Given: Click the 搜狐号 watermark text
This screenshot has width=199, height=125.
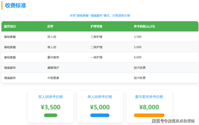Looking at the screenshot, I should (x=158, y=121).
